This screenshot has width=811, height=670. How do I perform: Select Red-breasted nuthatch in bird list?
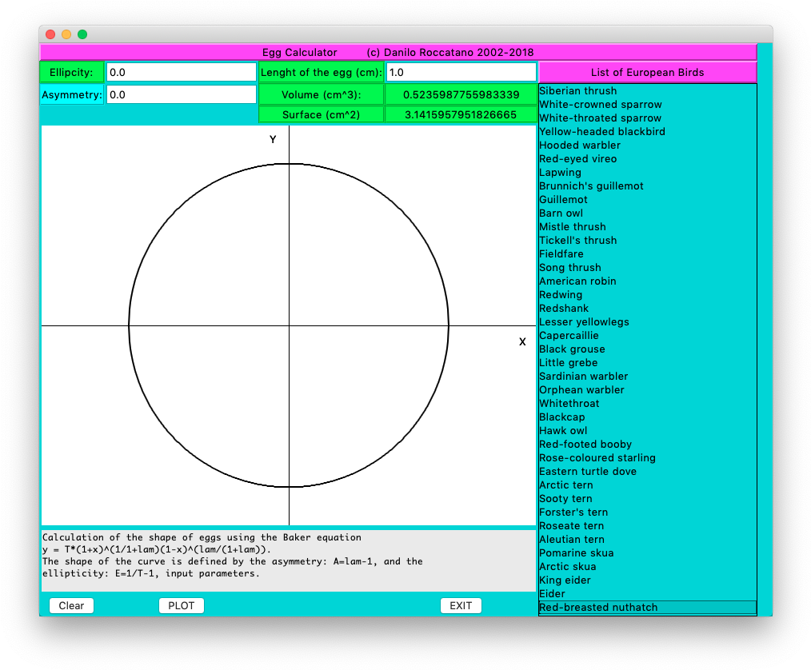coord(598,608)
